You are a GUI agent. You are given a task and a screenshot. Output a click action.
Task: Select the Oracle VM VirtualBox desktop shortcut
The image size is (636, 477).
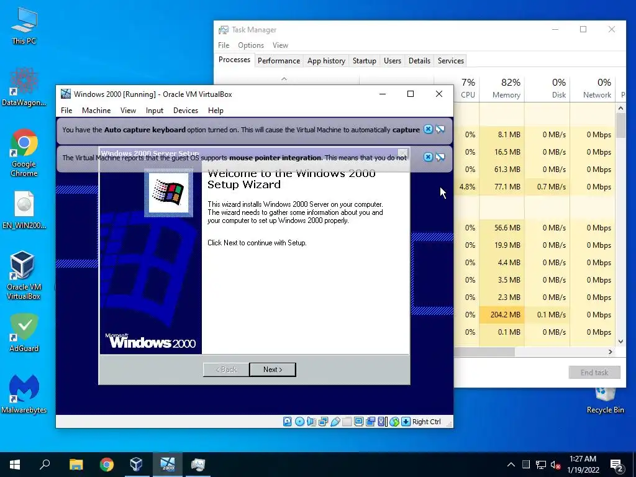click(23, 275)
